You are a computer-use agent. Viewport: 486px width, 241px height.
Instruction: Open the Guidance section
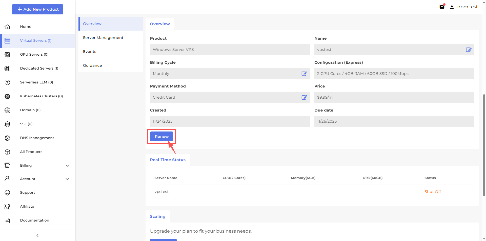[x=111, y=65]
